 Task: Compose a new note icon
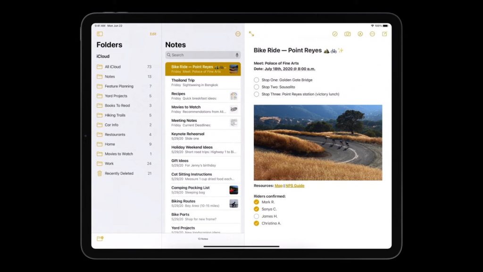point(385,34)
